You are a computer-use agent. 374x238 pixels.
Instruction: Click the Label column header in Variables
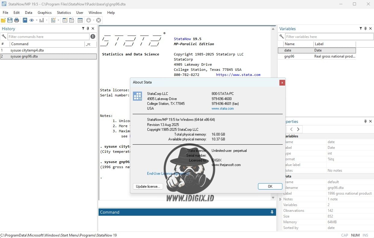click(x=335, y=44)
